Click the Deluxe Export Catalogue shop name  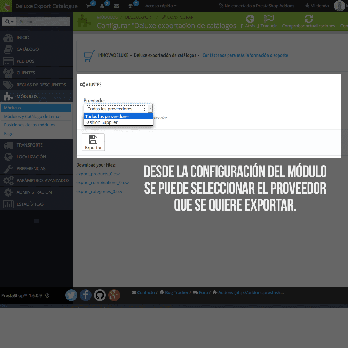tap(46, 6)
